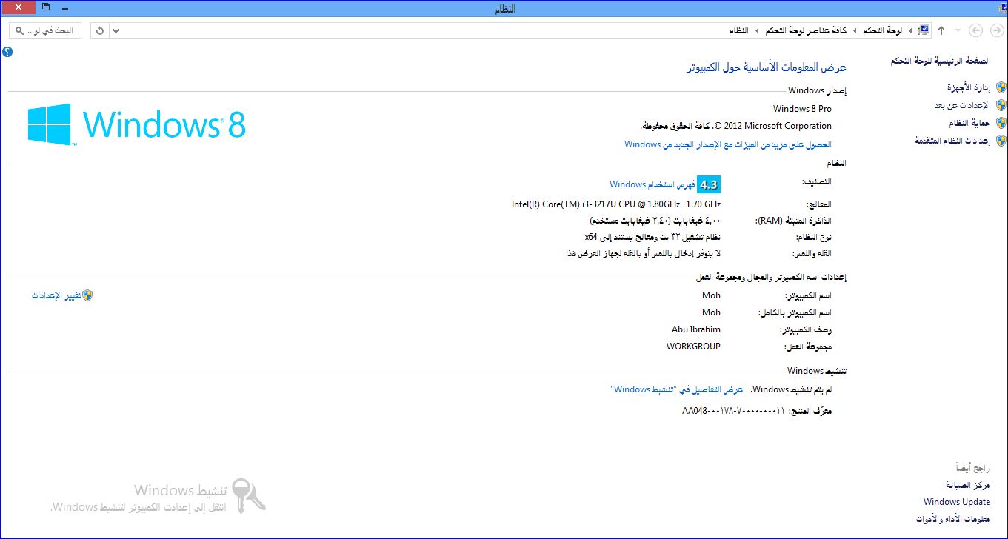Image resolution: width=1008 pixels, height=539 pixels.
Task: Click the blue help question mark icon
Action: tap(7, 52)
